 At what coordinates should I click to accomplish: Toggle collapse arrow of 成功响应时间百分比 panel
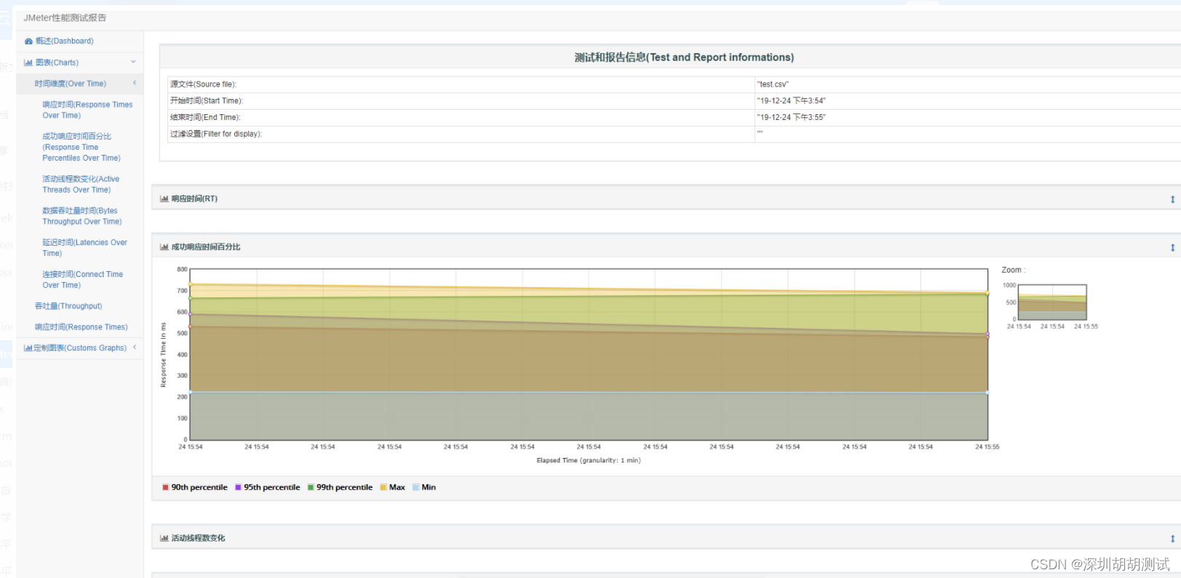[1172, 248]
